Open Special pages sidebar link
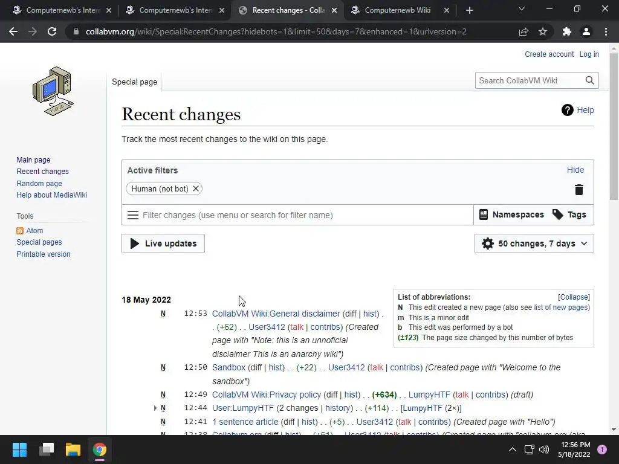This screenshot has width=619, height=464. tap(39, 242)
